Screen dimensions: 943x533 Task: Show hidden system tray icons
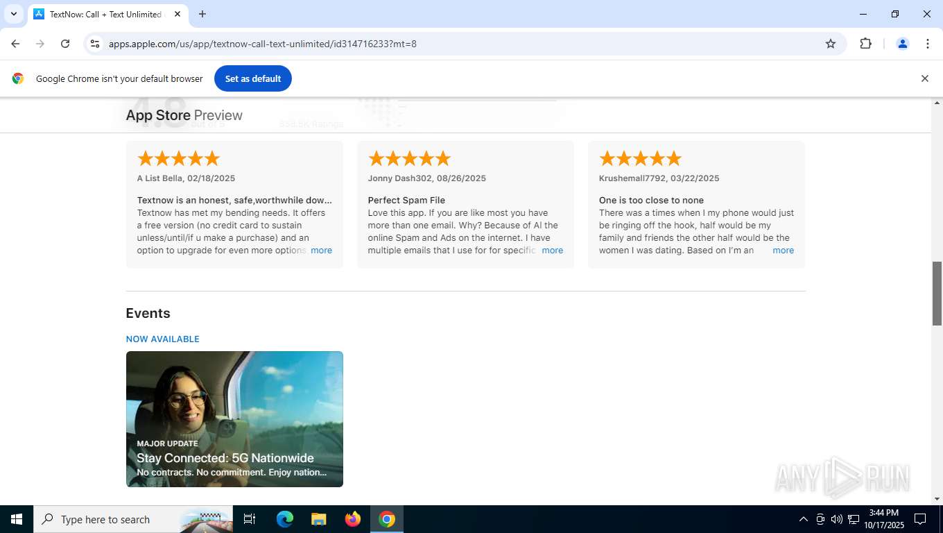pos(803,519)
